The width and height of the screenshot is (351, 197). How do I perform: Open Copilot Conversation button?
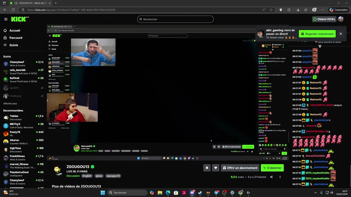339,10
